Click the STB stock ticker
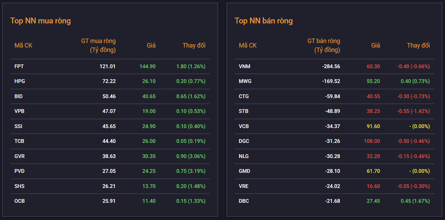This screenshot has height=220, width=445. click(244, 111)
